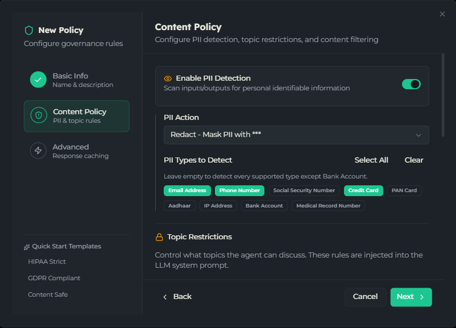Click the PII Types to Detect label

[198, 160]
